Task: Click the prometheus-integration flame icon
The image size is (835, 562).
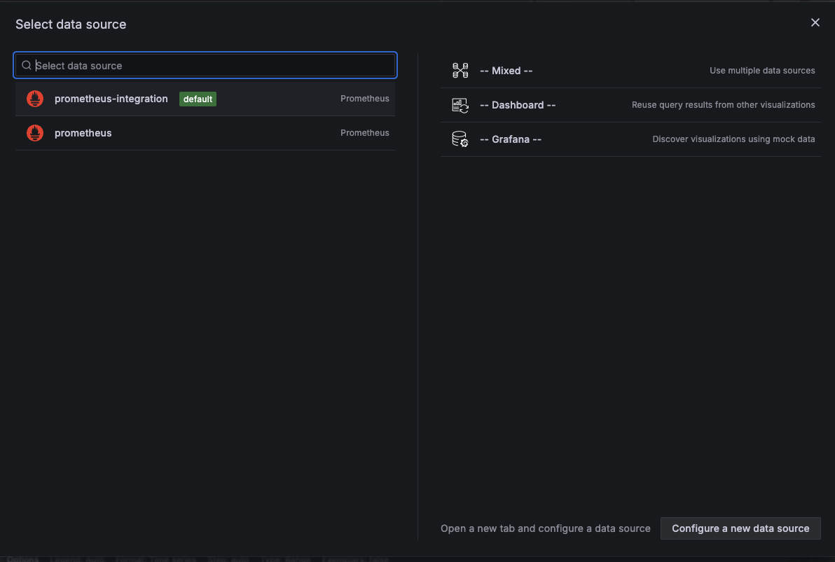Action: click(35, 99)
